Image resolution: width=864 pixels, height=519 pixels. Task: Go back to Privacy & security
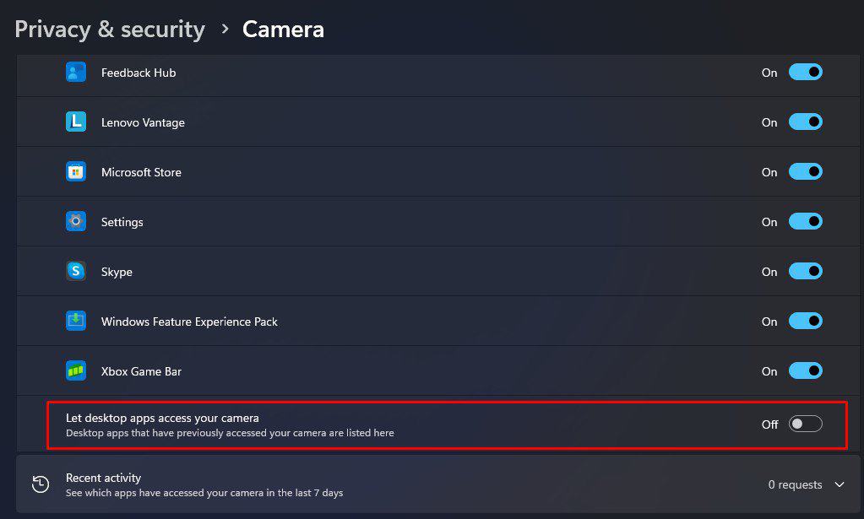coord(110,30)
